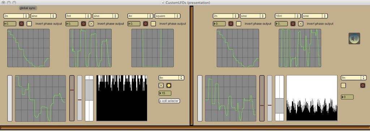Open the left panel's 2n rate dropdown
The height and width of the screenshot is (131, 370).
[16, 16]
